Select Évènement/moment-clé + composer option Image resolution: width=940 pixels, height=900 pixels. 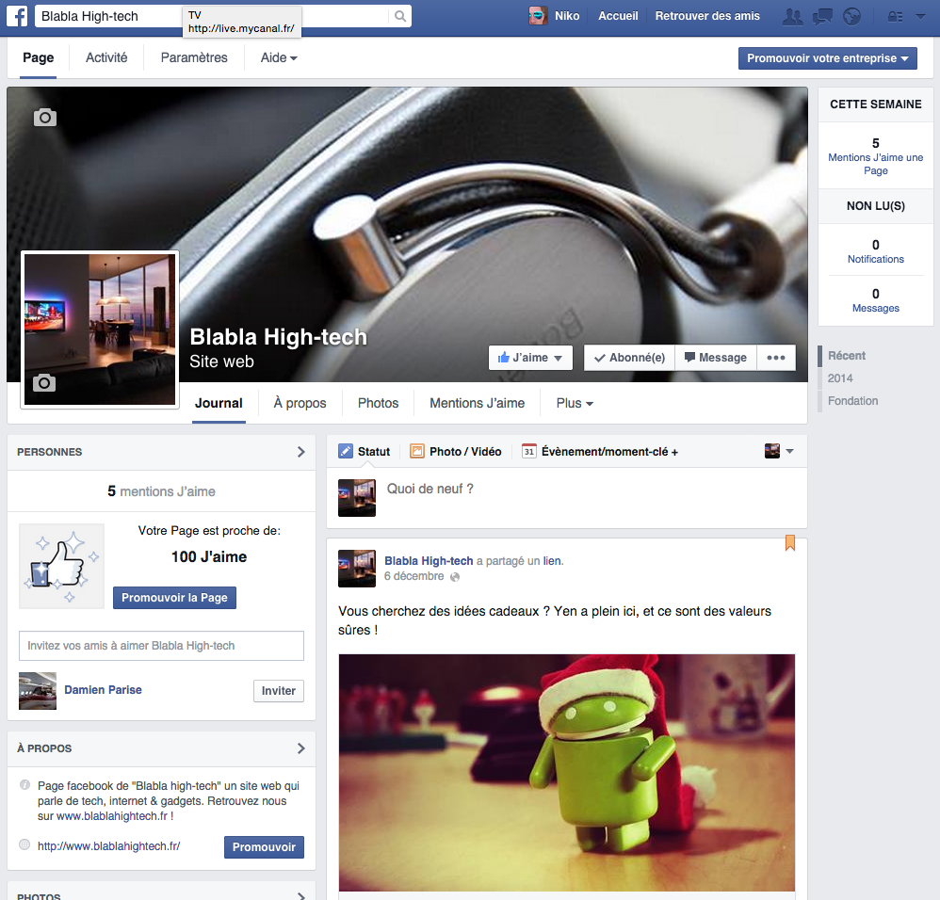(599, 451)
